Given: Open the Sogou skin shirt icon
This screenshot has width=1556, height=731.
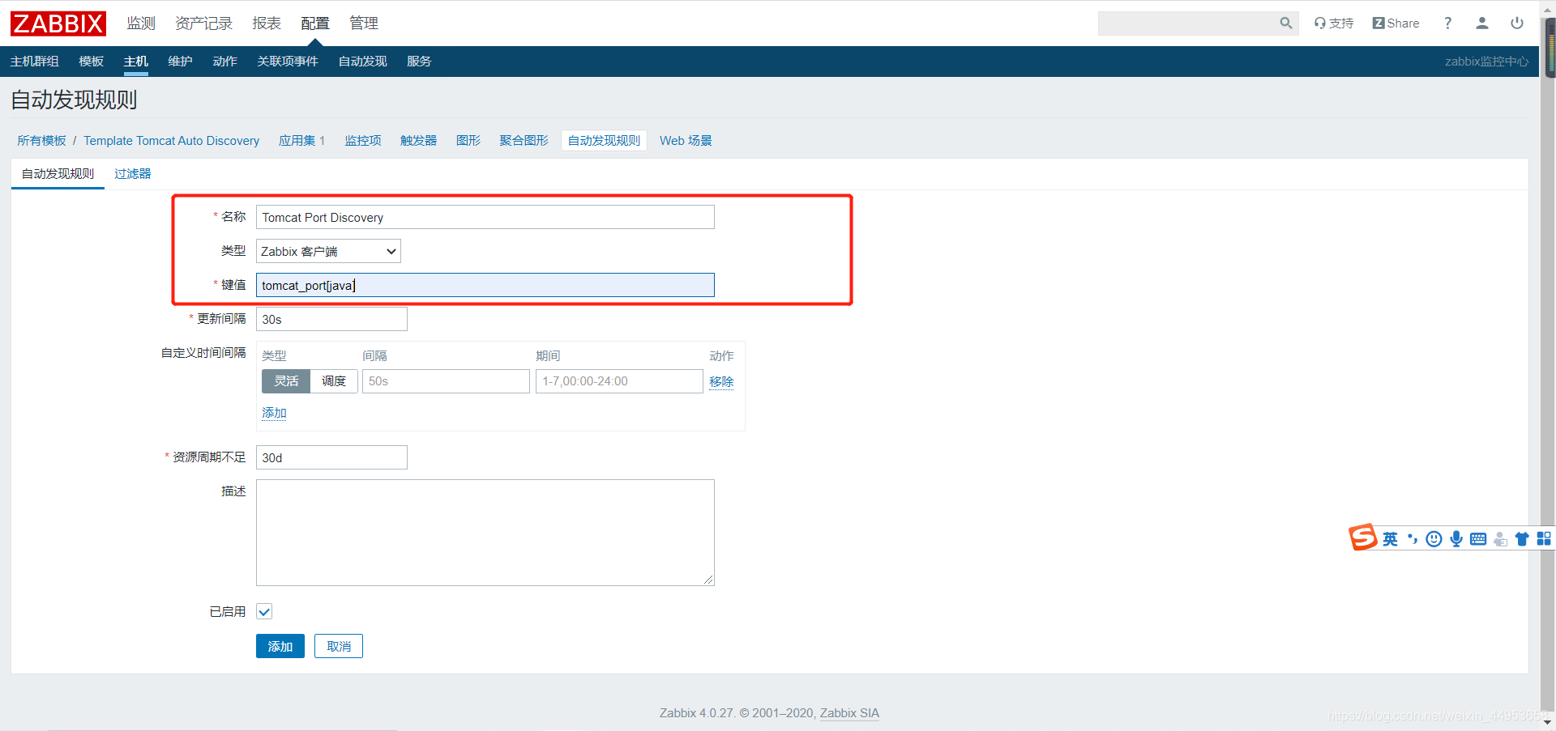Looking at the screenshot, I should click(x=1522, y=539).
